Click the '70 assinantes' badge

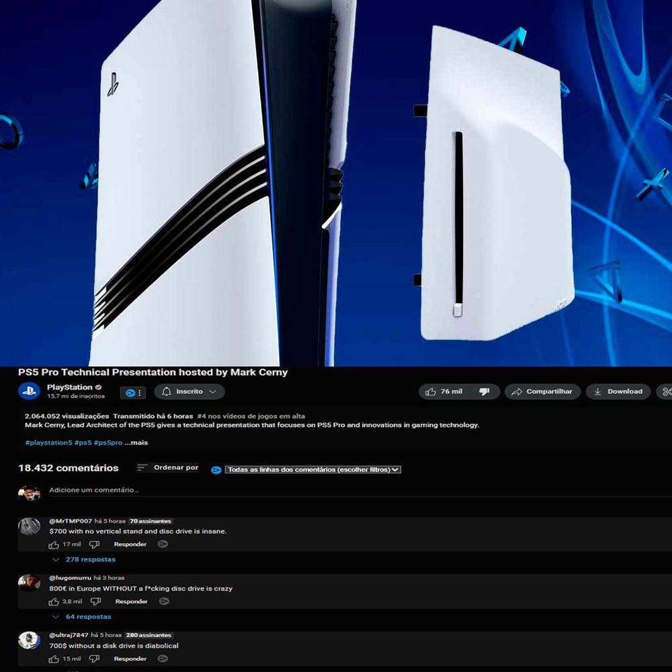[151, 521]
